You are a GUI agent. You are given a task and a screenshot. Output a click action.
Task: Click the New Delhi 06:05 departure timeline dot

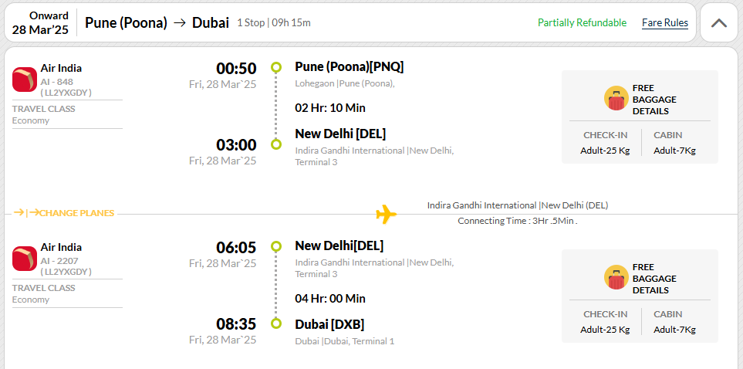[275, 246]
